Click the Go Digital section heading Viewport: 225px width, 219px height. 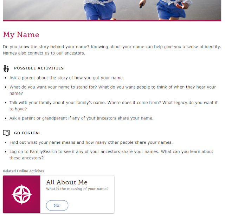tap(27, 133)
